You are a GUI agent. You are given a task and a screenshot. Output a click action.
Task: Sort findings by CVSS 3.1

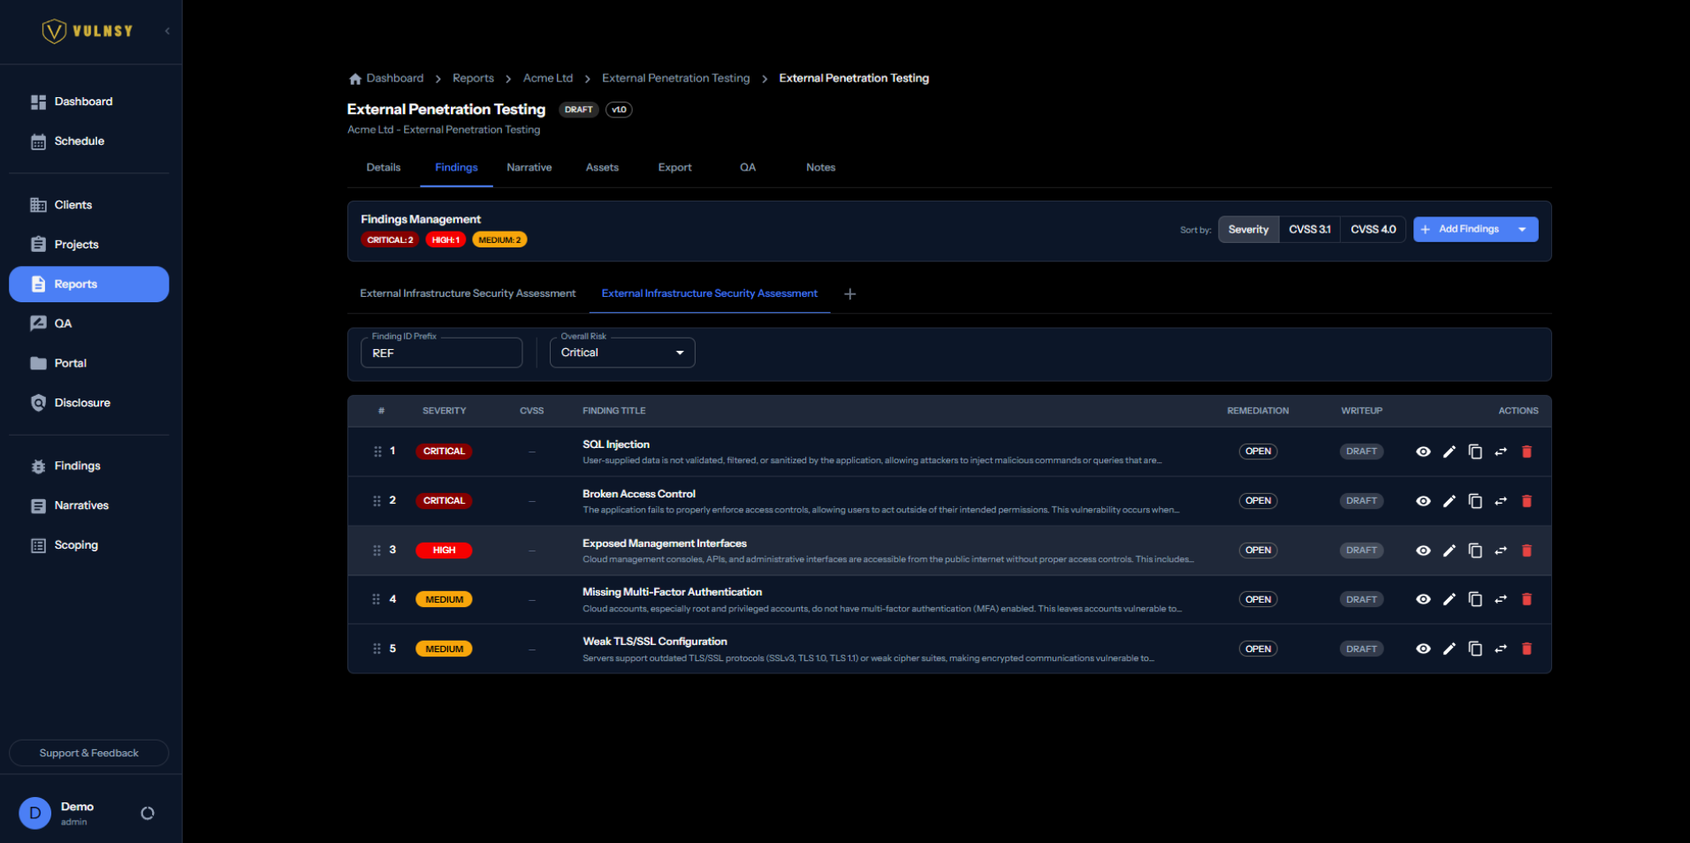(x=1309, y=230)
